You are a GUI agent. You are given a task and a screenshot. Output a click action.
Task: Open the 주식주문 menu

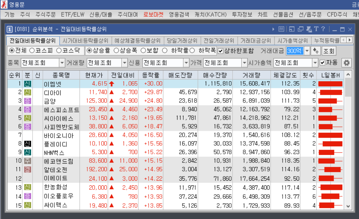[x=46, y=15]
